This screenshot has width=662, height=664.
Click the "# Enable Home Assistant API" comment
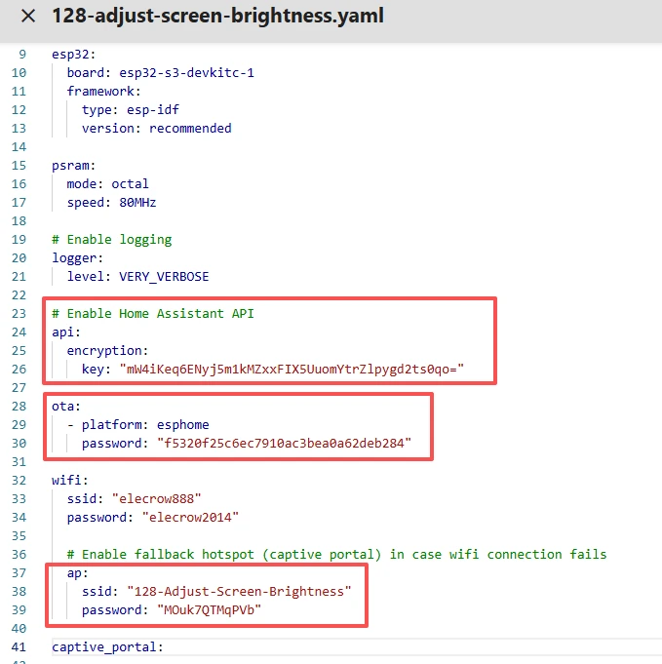[x=152, y=313]
